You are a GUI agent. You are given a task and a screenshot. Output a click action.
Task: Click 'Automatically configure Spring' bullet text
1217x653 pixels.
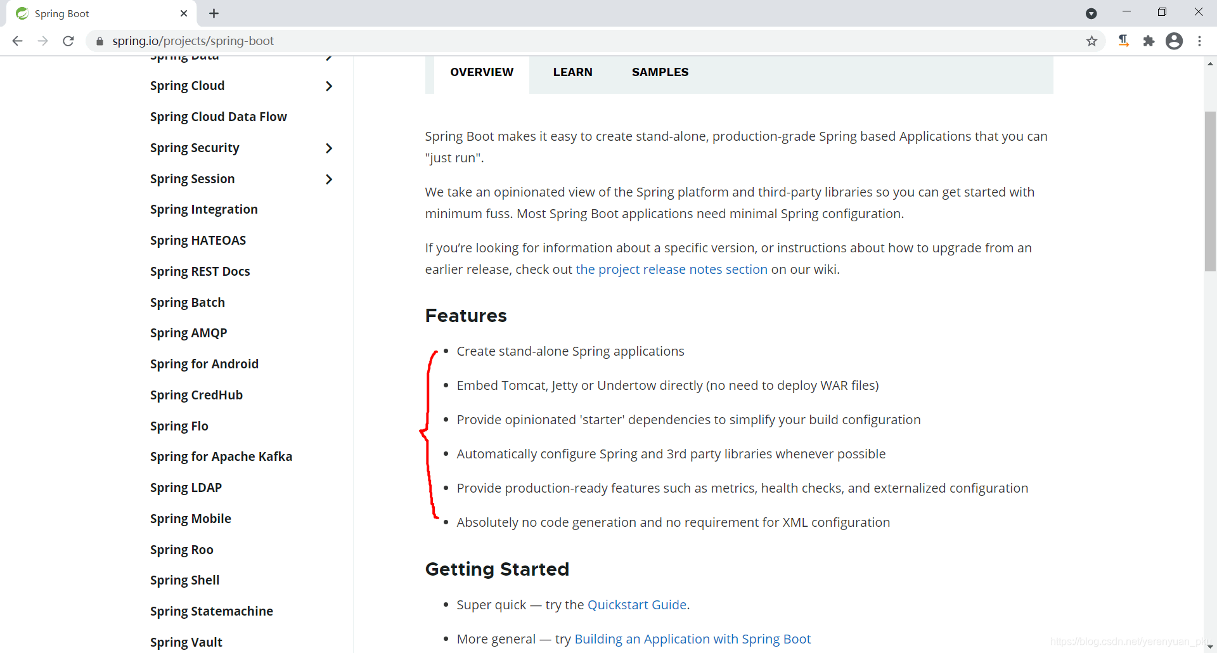click(671, 454)
